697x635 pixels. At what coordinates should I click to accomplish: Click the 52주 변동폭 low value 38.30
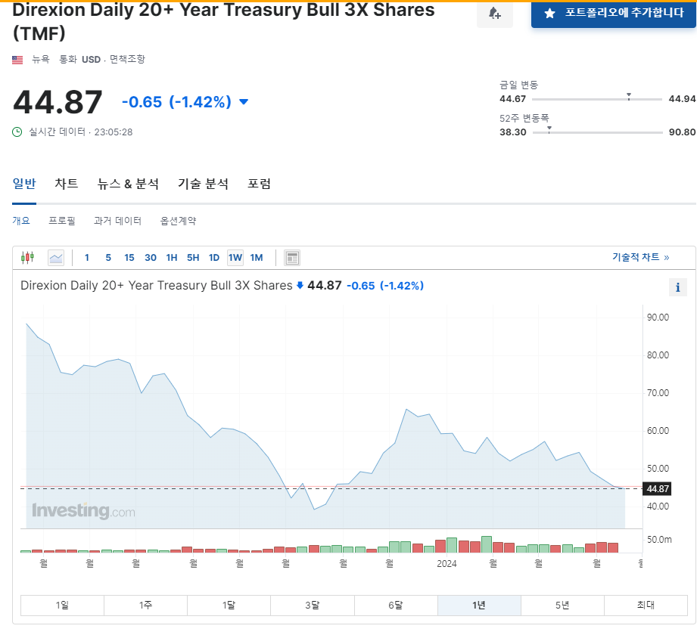point(513,132)
